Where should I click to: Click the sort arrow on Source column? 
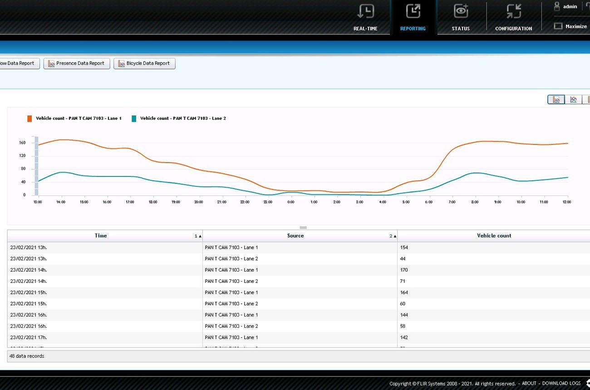coord(394,236)
